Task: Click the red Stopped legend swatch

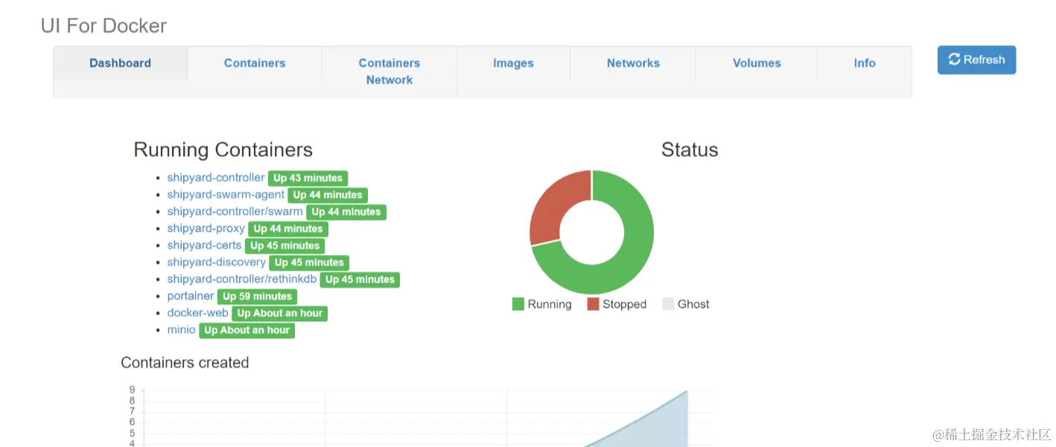Action: tap(594, 304)
